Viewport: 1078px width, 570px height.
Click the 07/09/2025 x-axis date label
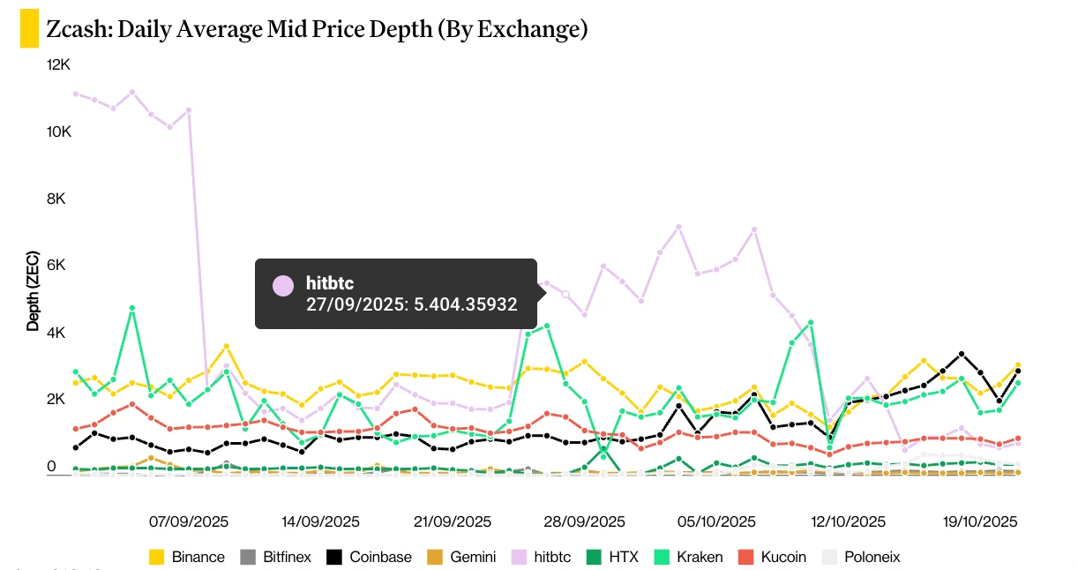[188, 521]
